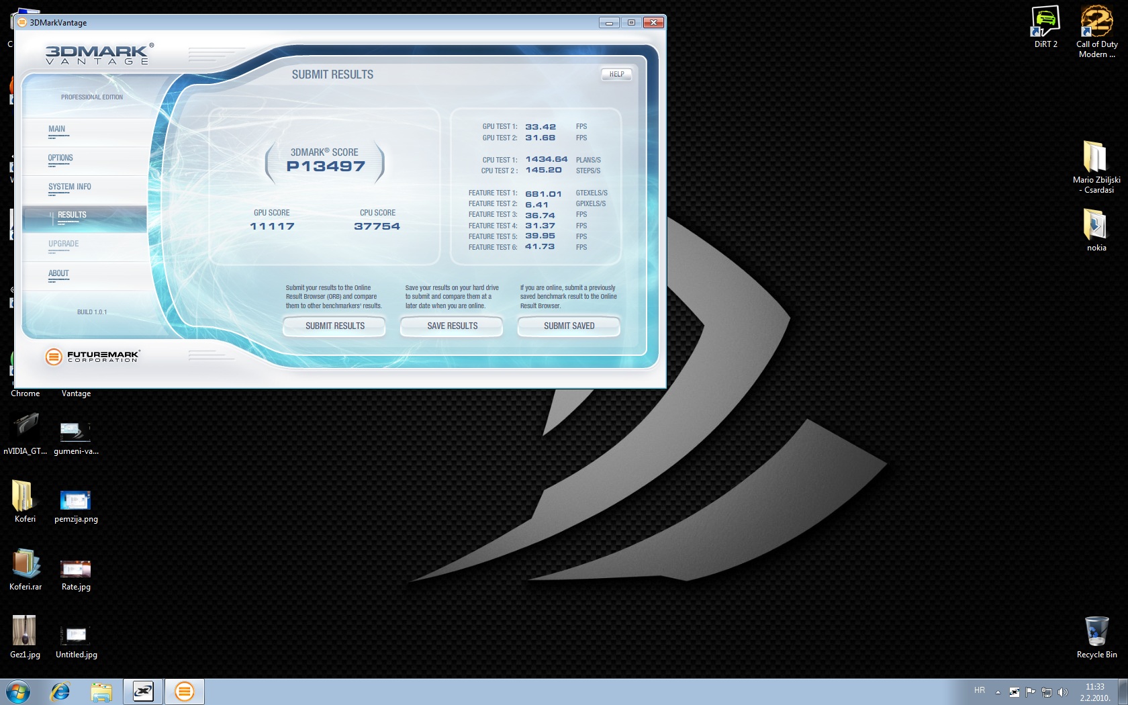Click Feature Test 3 value 36.74
Viewport: 1128px width, 705px height.
(540, 216)
